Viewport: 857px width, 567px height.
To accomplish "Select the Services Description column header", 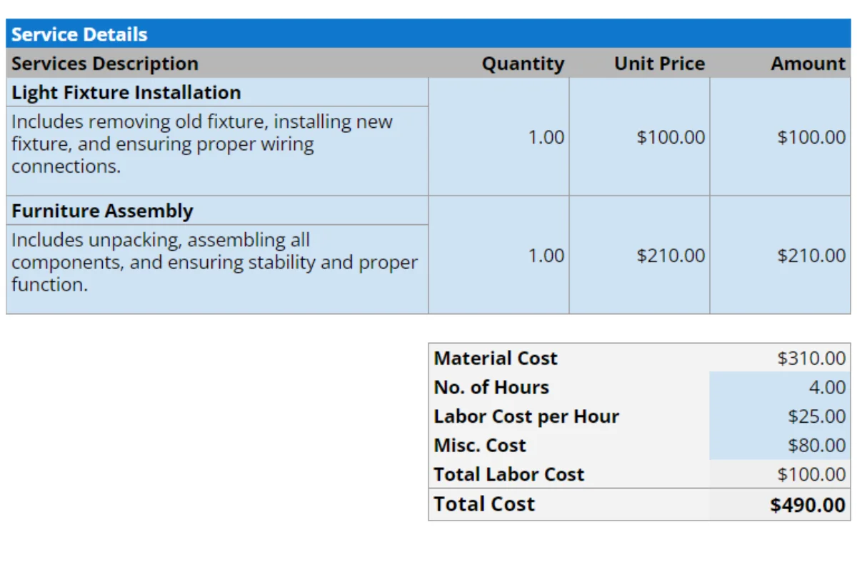I will pos(105,64).
